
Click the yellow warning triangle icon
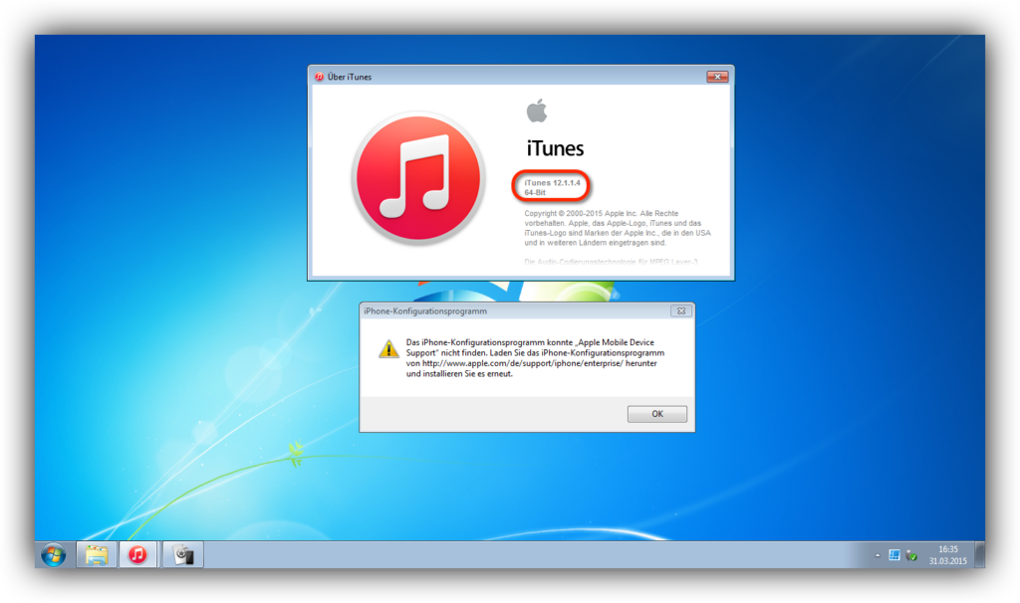coord(389,349)
